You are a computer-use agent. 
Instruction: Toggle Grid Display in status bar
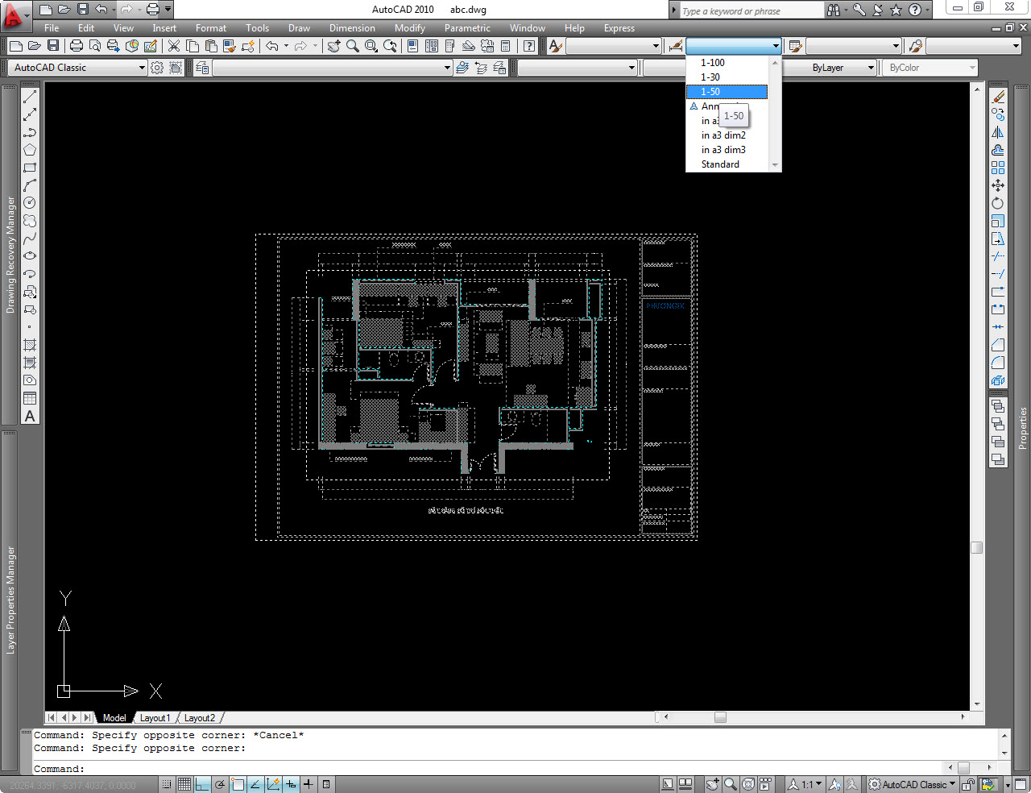(x=184, y=784)
